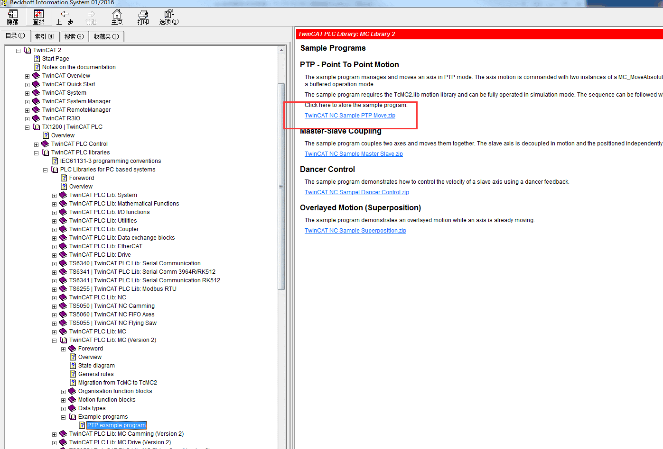
Task: Open the Options (选项) toolbar menu
Action: [169, 17]
